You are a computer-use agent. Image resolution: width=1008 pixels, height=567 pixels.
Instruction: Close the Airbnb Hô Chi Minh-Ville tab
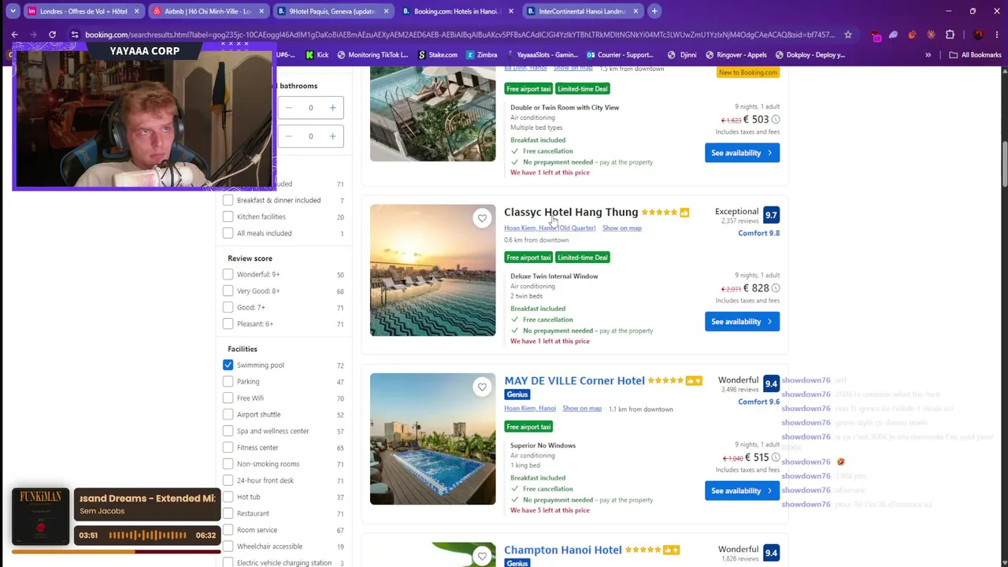coord(261,11)
